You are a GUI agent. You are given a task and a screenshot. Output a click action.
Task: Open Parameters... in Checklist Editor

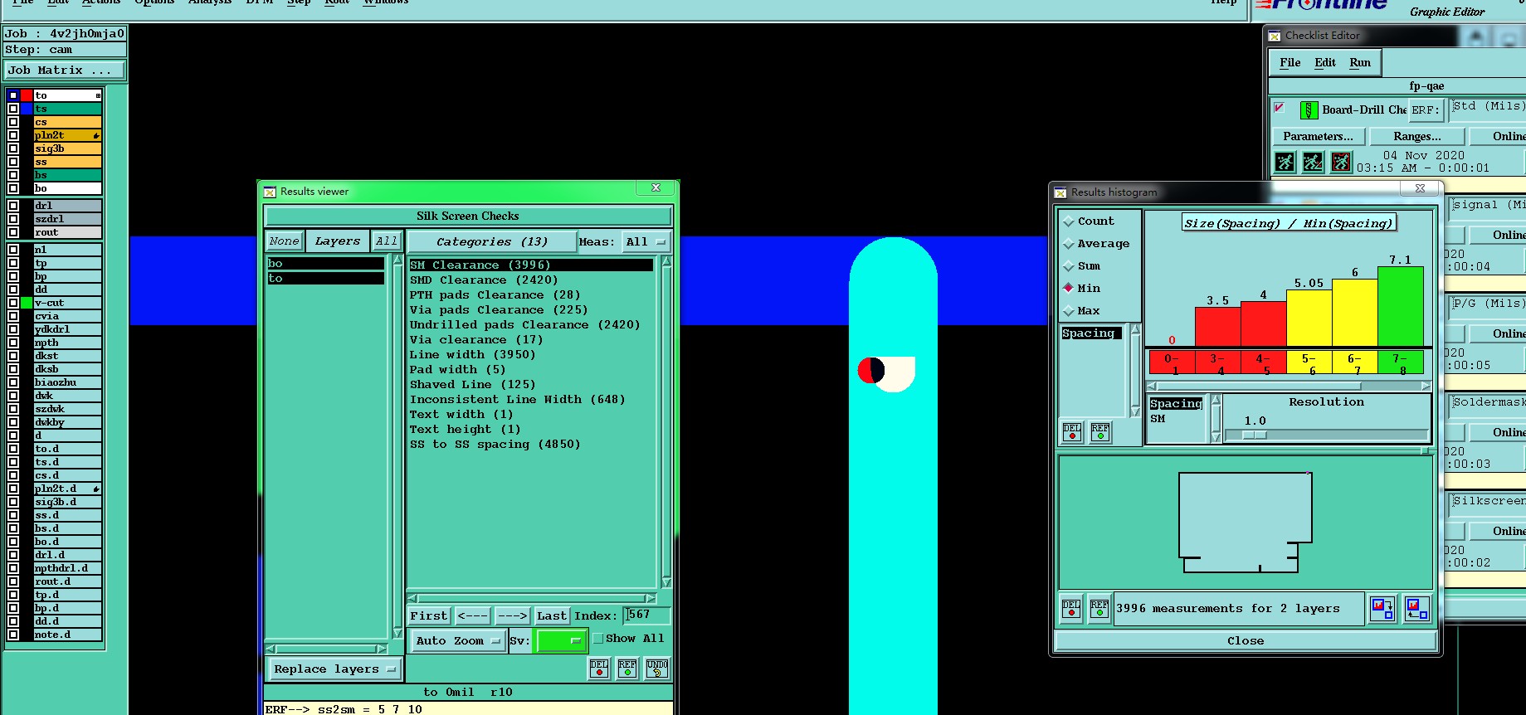coord(1318,137)
